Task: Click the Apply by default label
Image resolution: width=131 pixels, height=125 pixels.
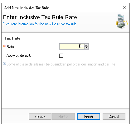Action: [x=19, y=55]
